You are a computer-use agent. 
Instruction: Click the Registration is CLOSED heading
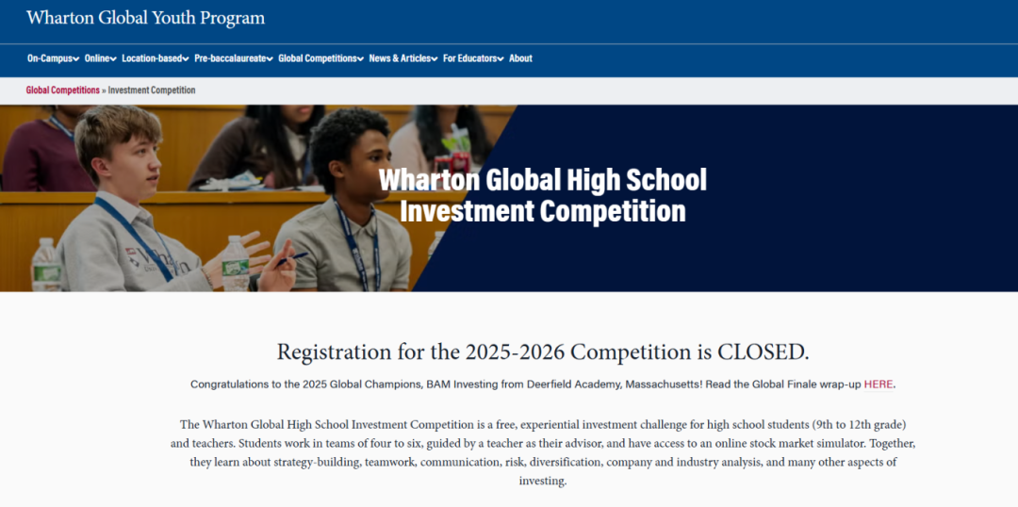542,352
